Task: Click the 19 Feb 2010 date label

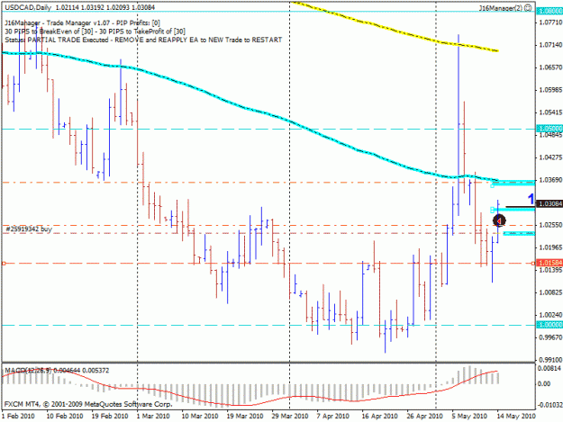Action: (x=110, y=417)
